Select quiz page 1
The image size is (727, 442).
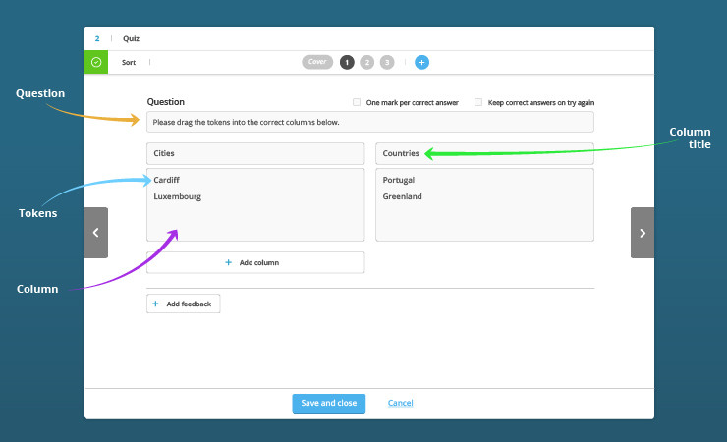tap(347, 62)
